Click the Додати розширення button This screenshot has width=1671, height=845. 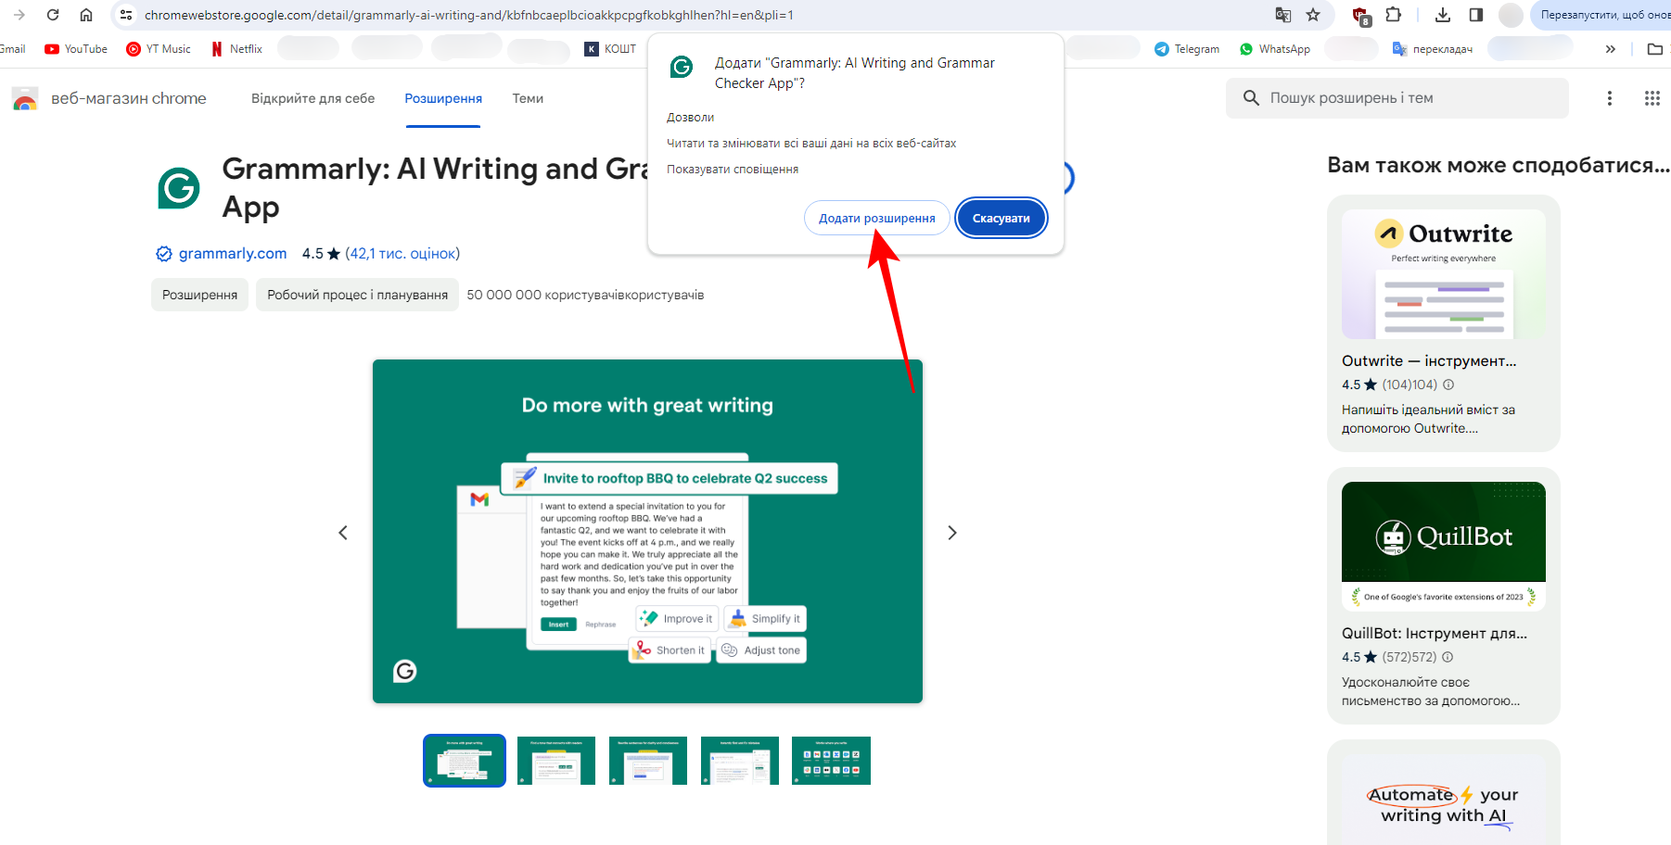pos(876,219)
